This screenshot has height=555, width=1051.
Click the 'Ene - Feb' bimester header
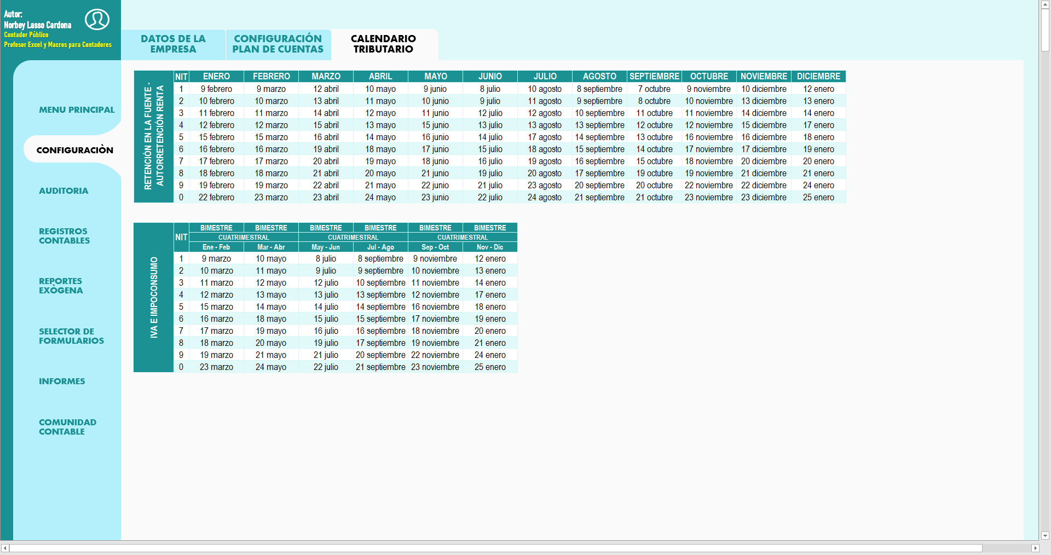(x=216, y=247)
